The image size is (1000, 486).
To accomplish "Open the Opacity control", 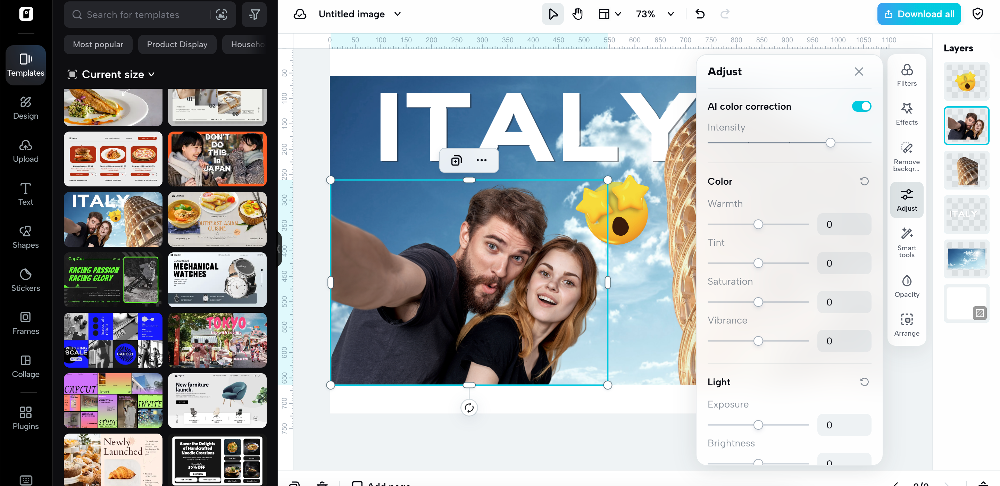I will click(x=907, y=286).
